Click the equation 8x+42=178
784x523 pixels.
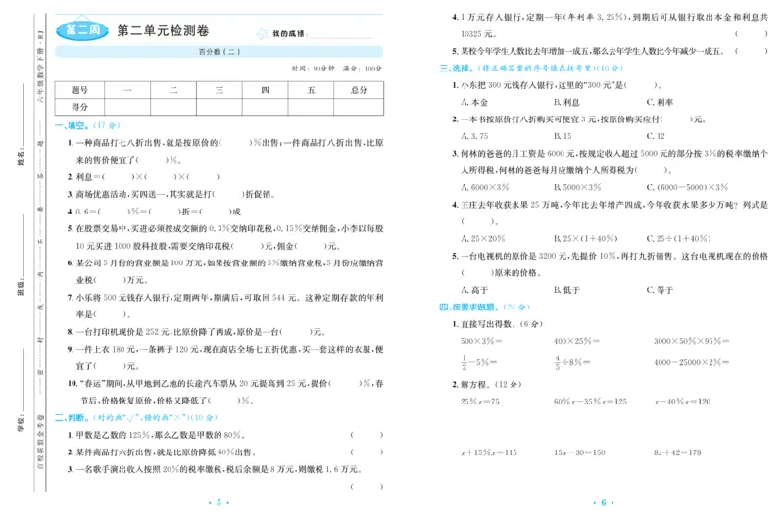pyautogui.click(x=677, y=452)
